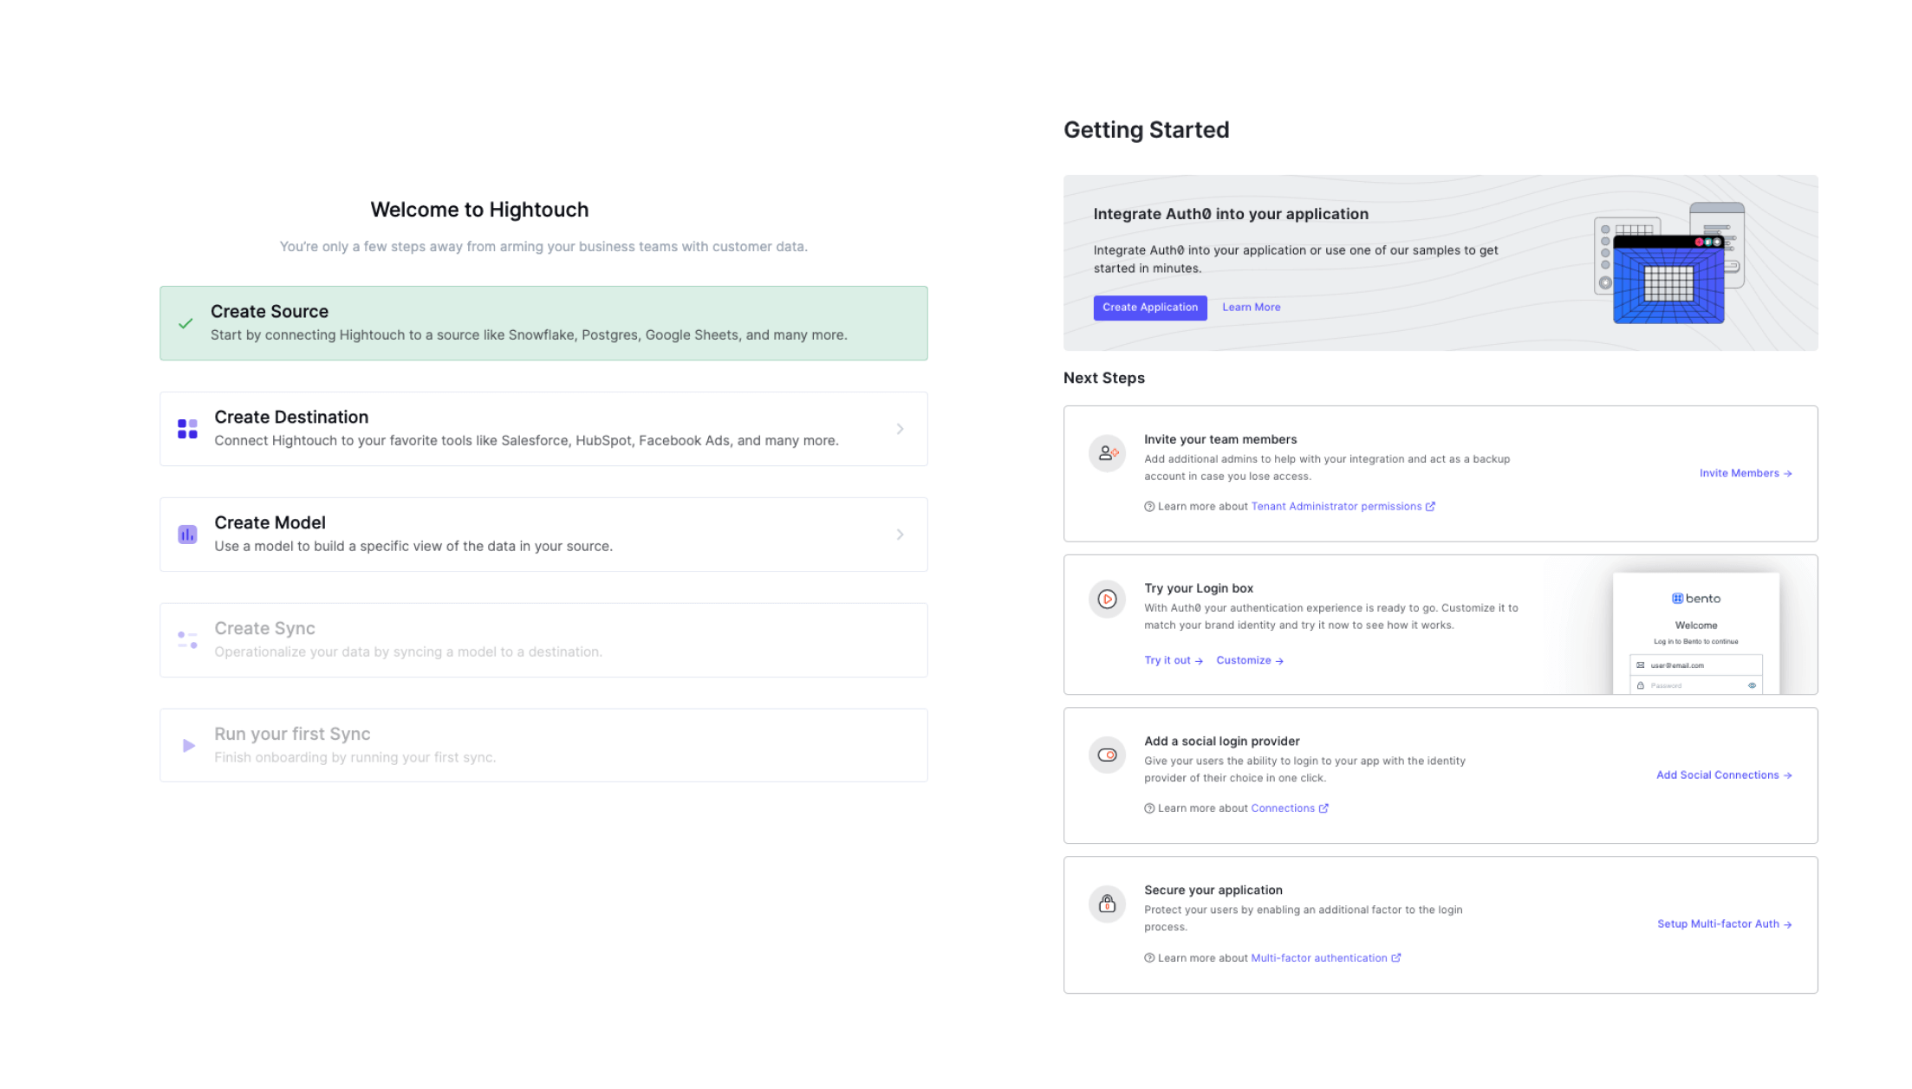Open the Learn More link
The width and height of the screenshot is (1912, 1089).
coord(1251,308)
